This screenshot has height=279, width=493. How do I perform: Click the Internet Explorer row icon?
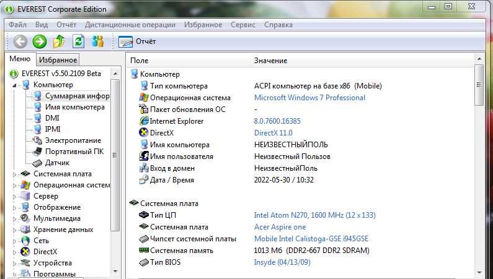point(144,121)
